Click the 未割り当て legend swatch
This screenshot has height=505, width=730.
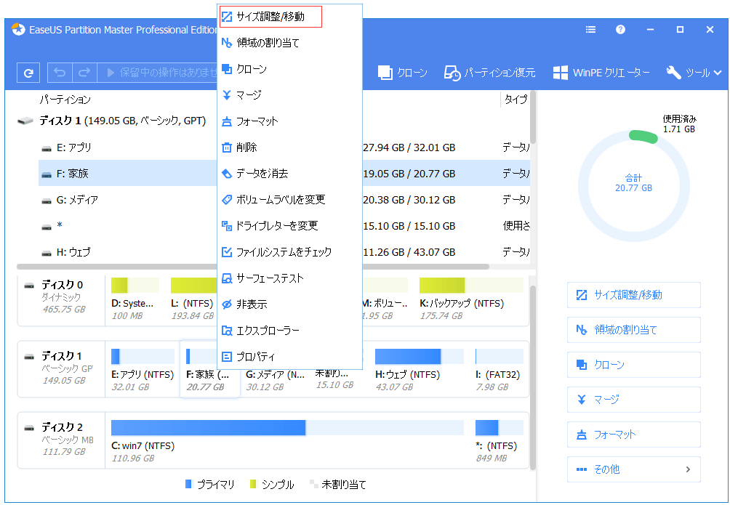click(x=314, y=484)
